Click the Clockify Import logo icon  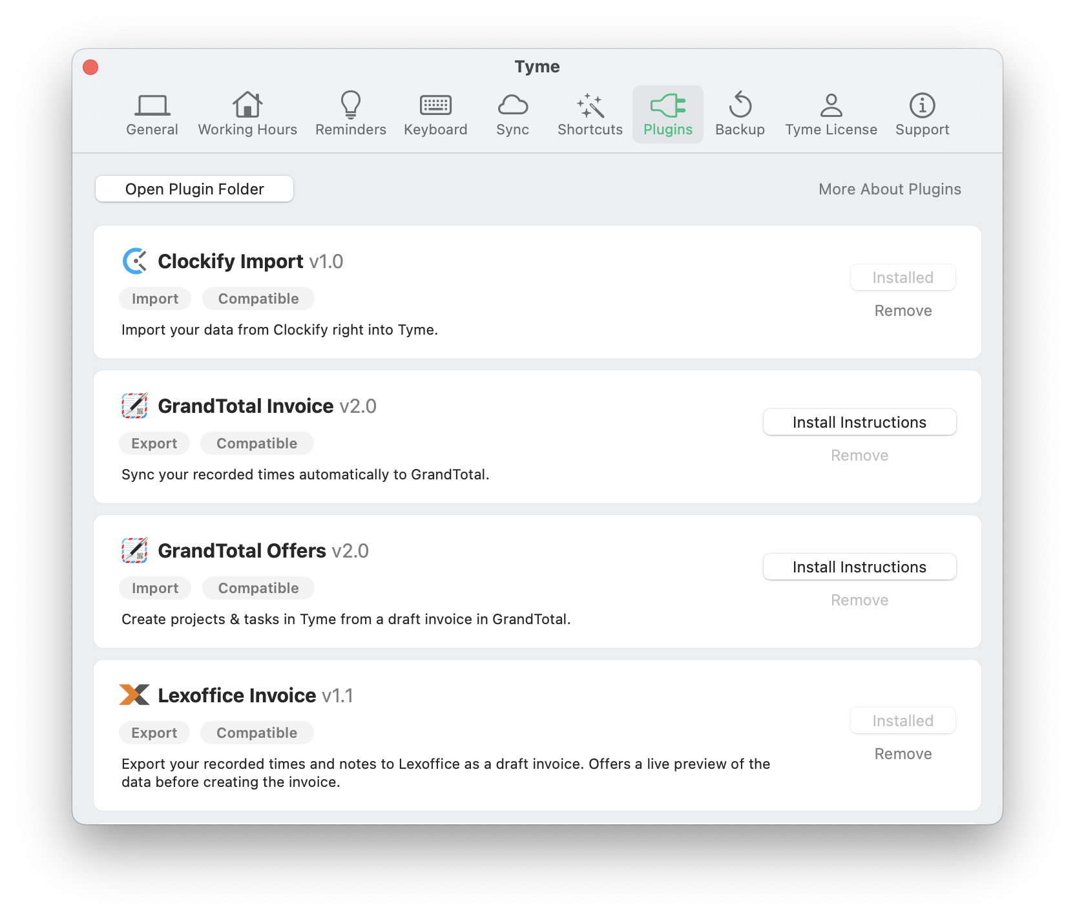[134, 261]
